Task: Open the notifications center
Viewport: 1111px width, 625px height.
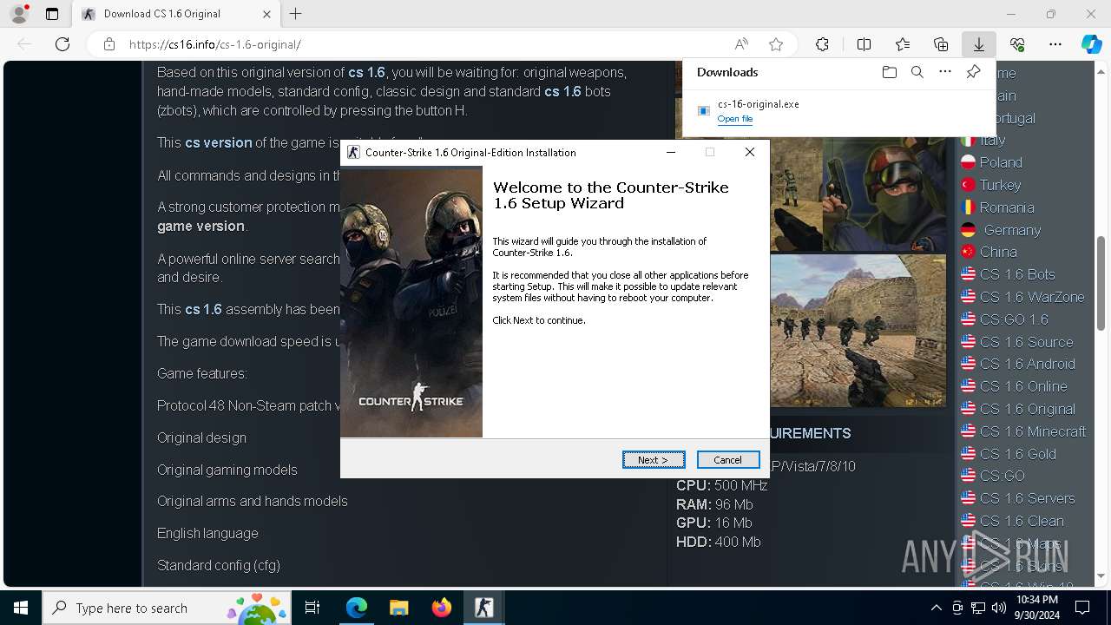Action: click(1081, 608)
